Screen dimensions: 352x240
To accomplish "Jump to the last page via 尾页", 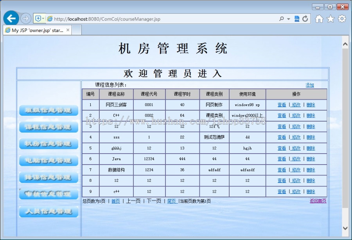I will 172,201.
